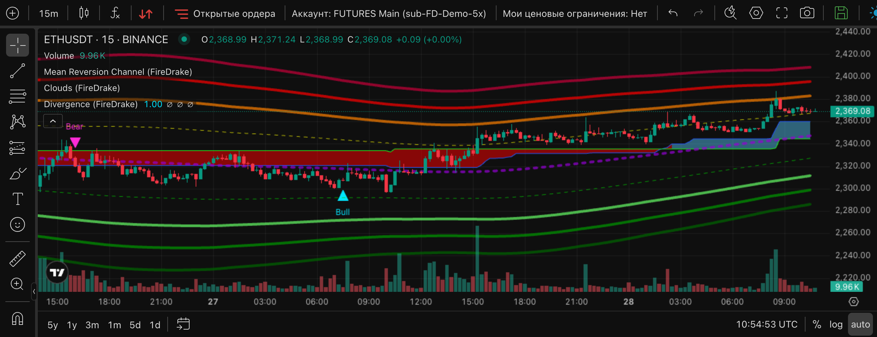This screenshot has height=337, width=877.
Task: Open the 15m timeframe selector
Action: 48,13
